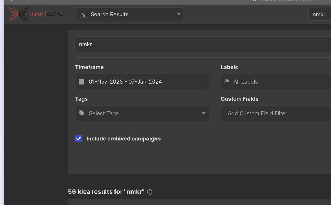Click the Input Output logo
Image resolution: width=331 pixels, height=205 pixels.
click(x=37, y=14)
